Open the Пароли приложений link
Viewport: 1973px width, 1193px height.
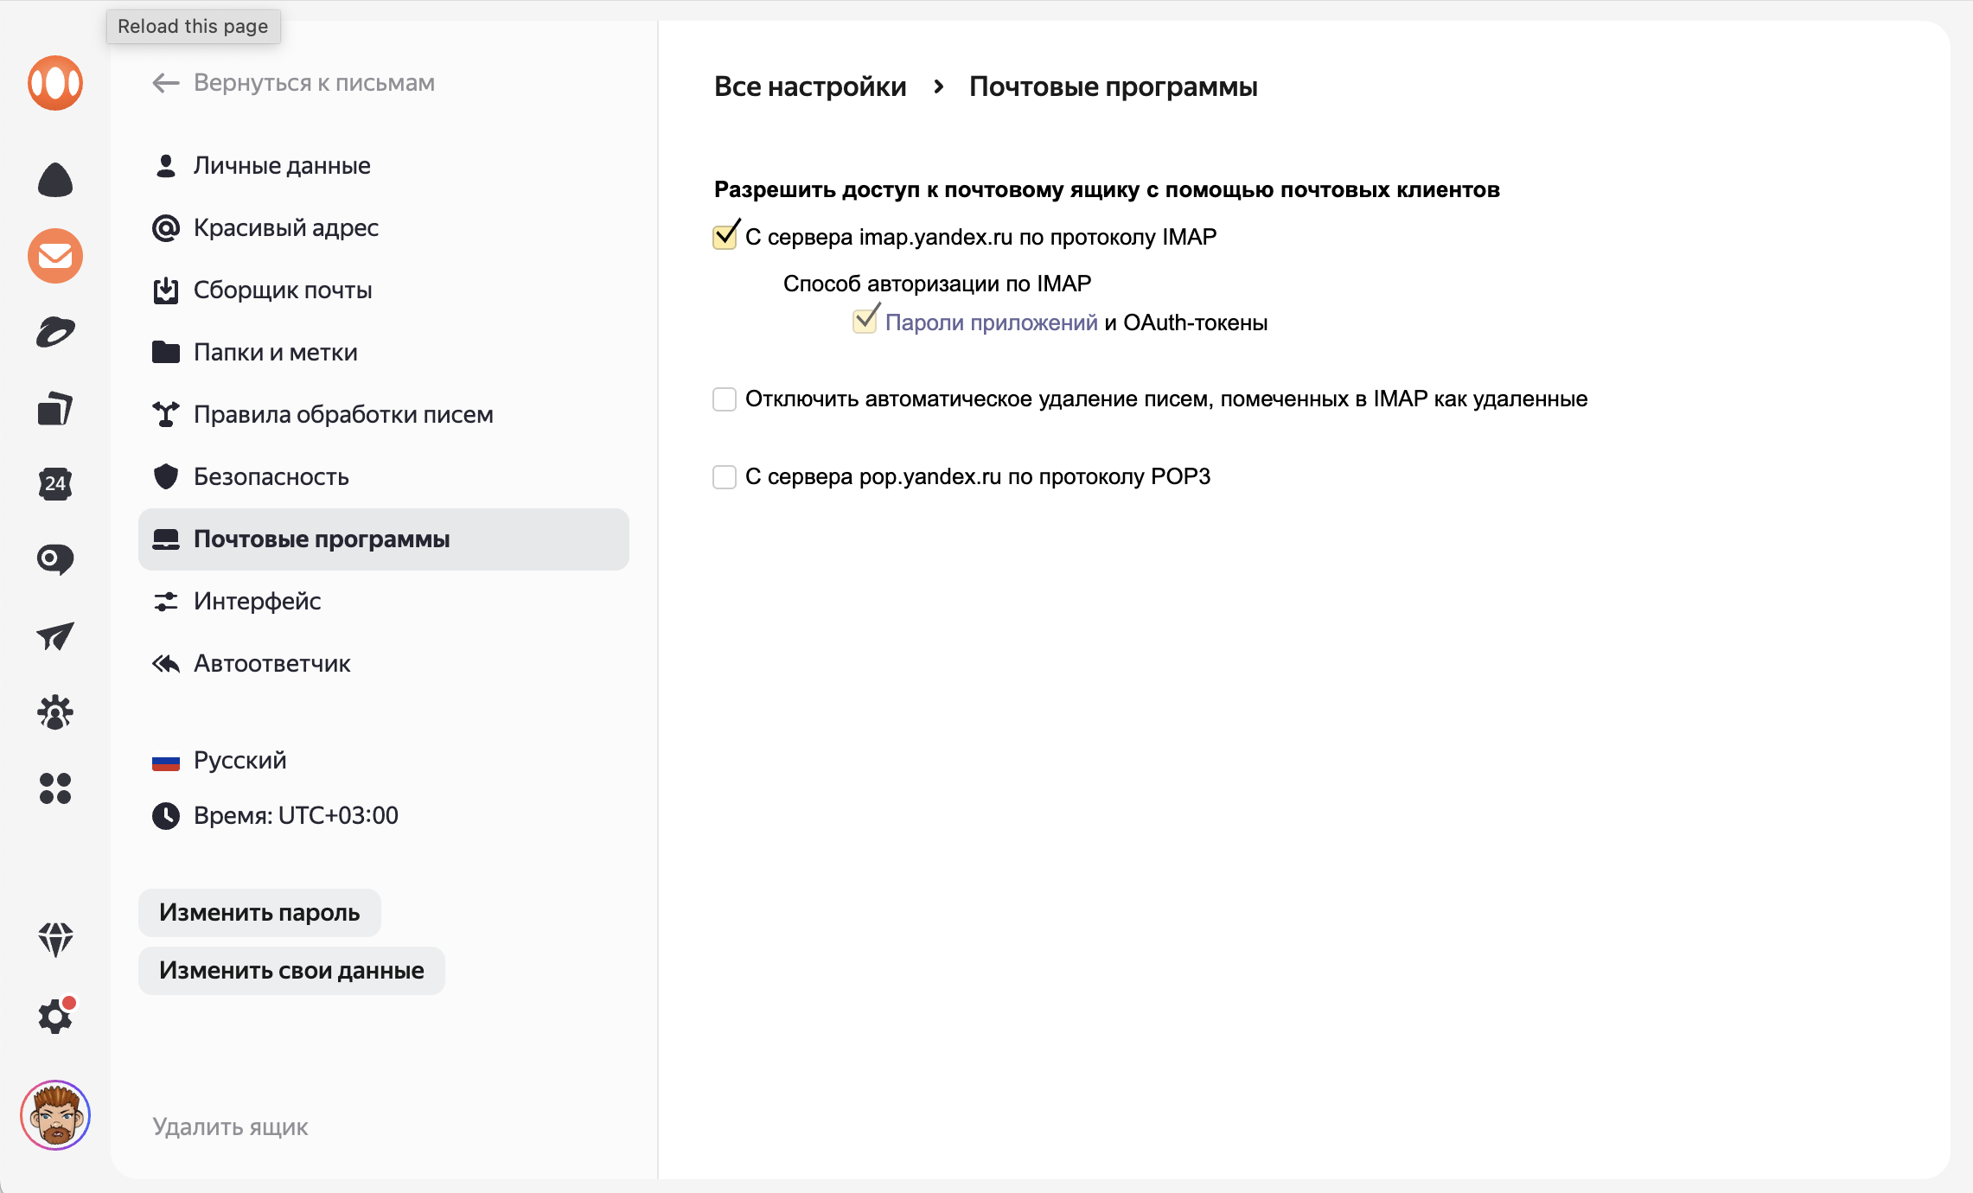991,321
